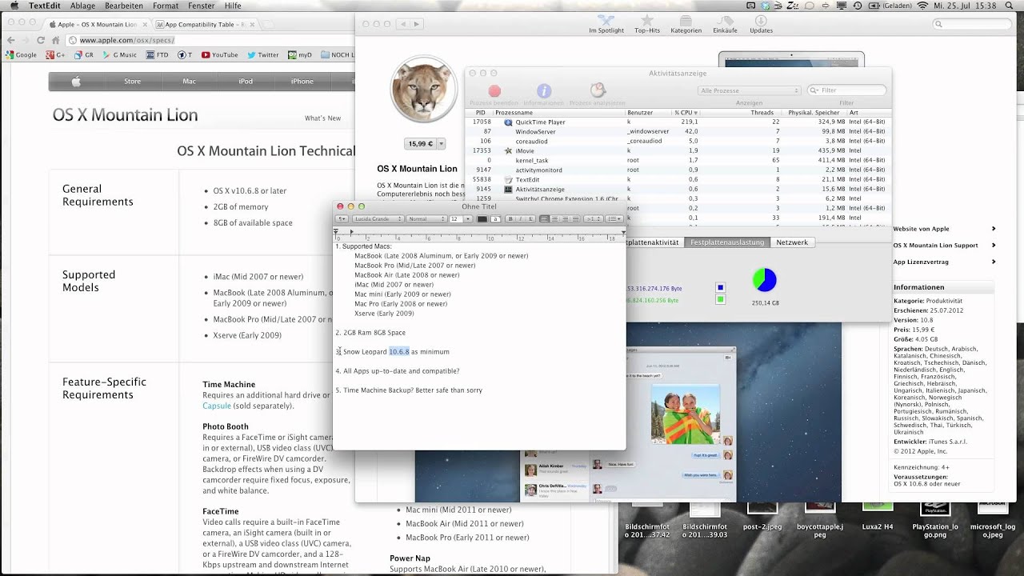This screenshot has height=576, width=1024.
Task: Open the G Music bookmark
Action: [120, 55]
